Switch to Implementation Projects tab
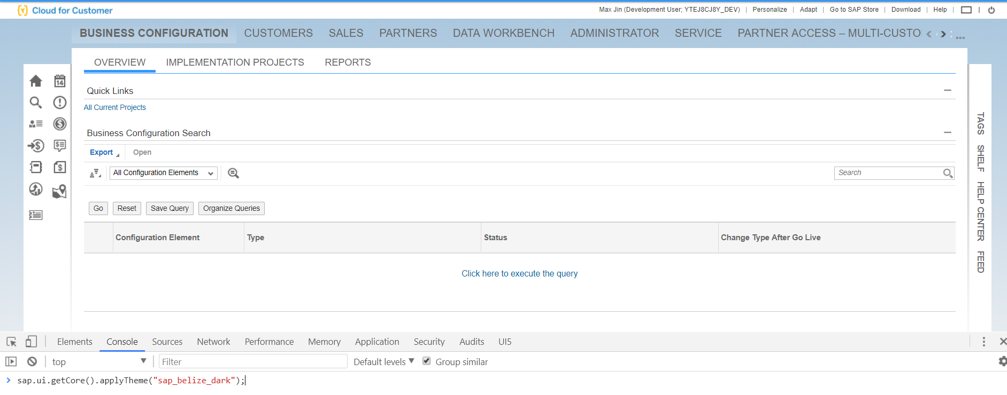Screen dimensions: 1007x395 point(235,62)
